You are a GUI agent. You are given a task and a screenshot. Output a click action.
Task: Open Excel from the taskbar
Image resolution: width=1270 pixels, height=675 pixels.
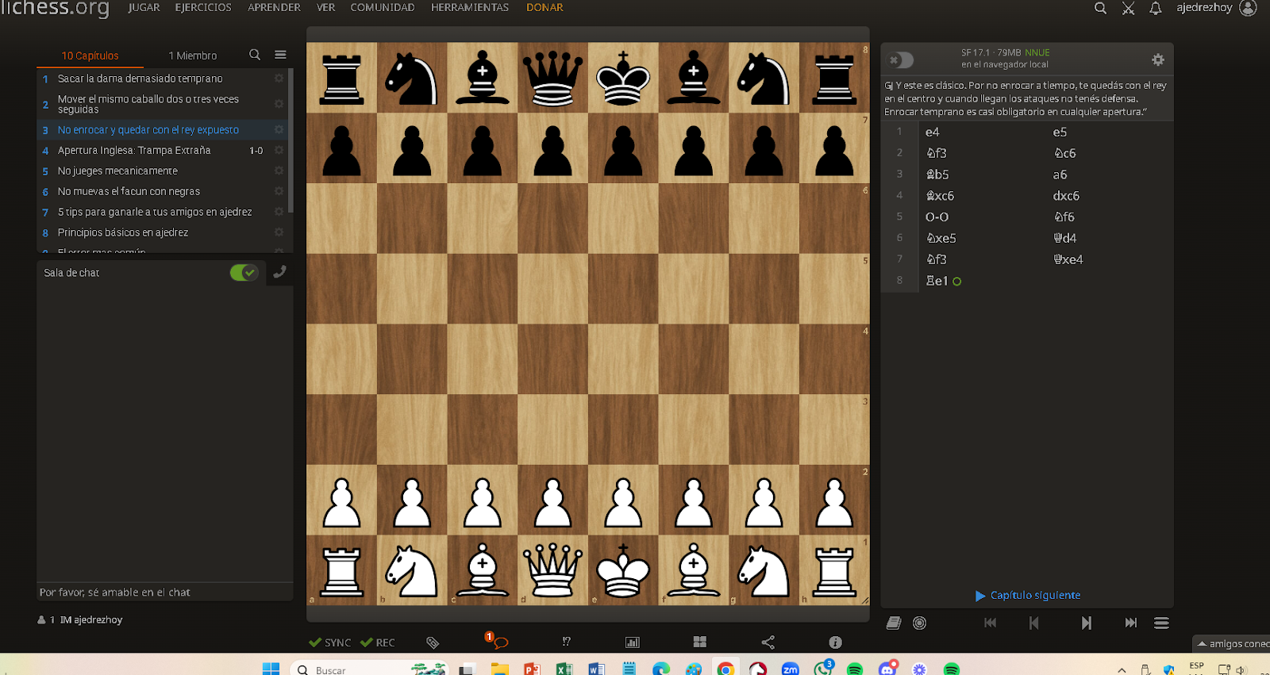coord(564,669)
